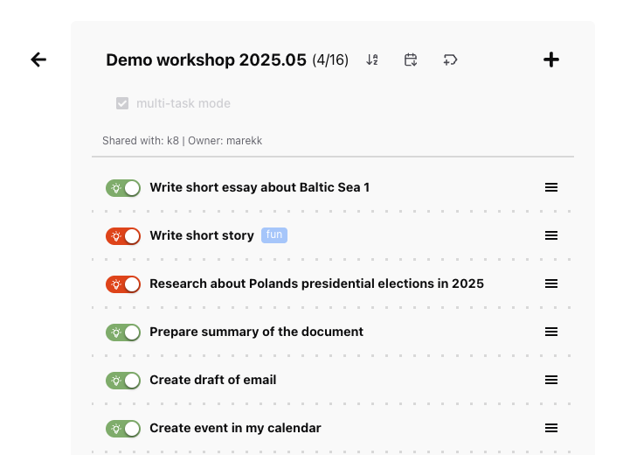Click drag handle of Write short story
This screenshot has height=455, width=623.
click(551, 235)
